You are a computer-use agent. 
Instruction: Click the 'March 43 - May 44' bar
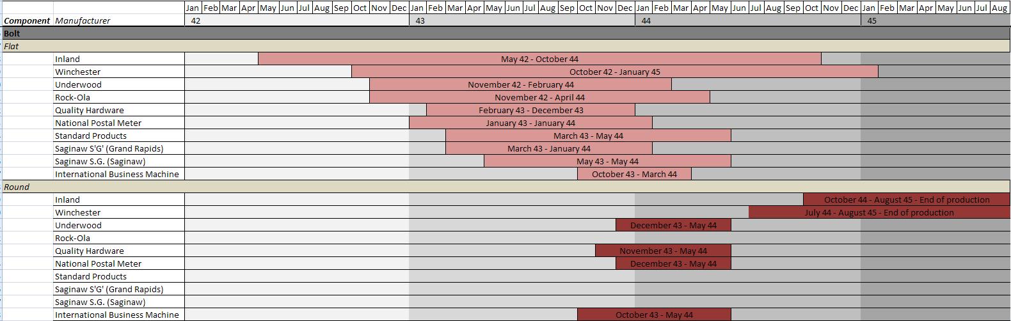[x=588, y=136]
